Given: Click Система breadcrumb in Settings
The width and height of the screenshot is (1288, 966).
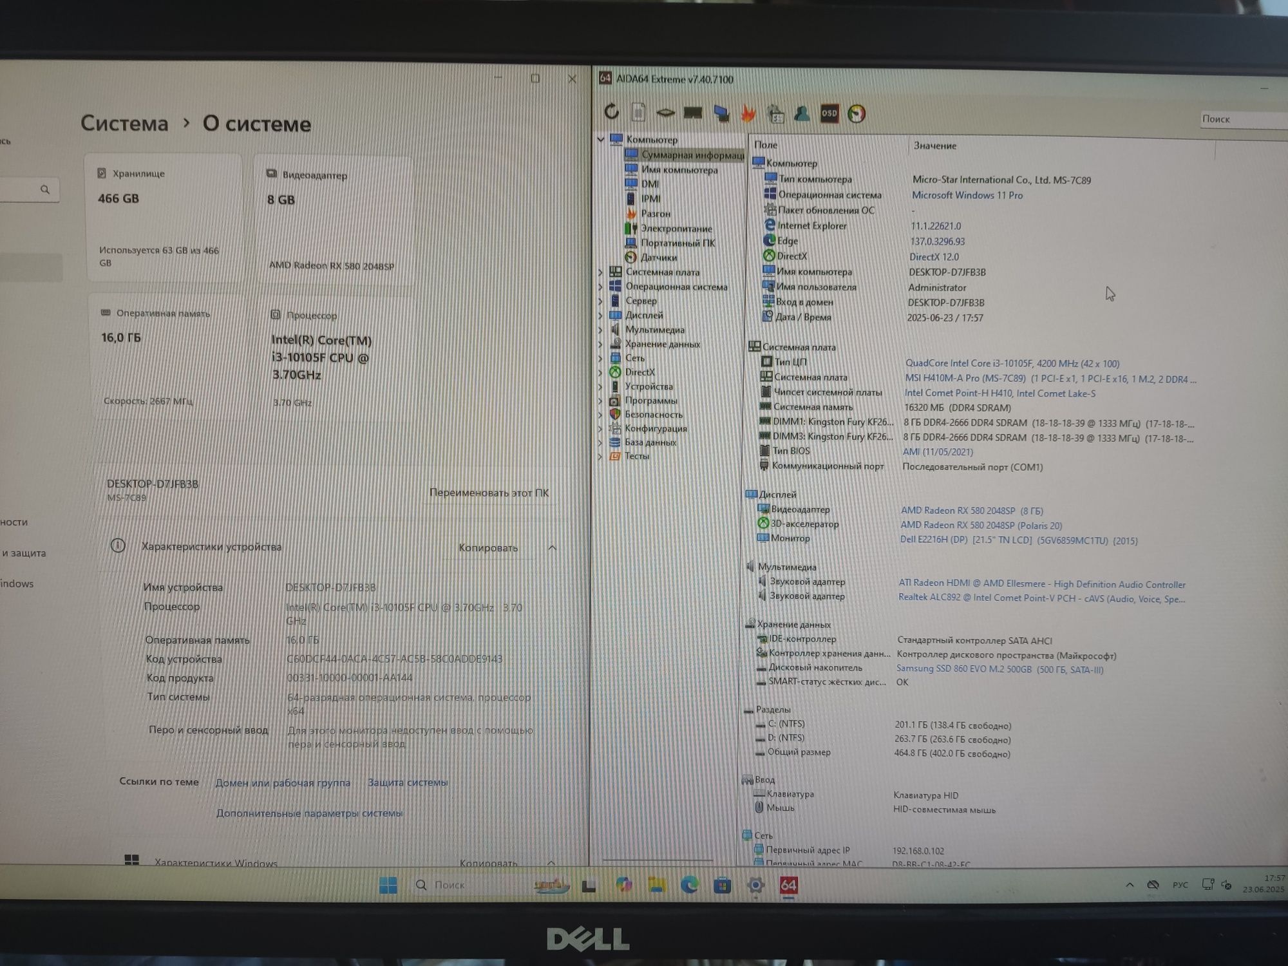Looking at the screenshot, I should coord(124,123).
